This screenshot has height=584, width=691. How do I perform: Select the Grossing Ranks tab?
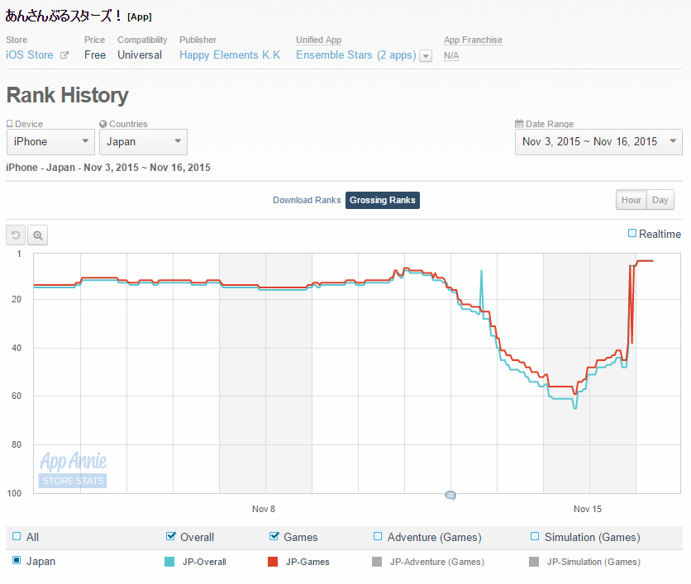[383, 201]
